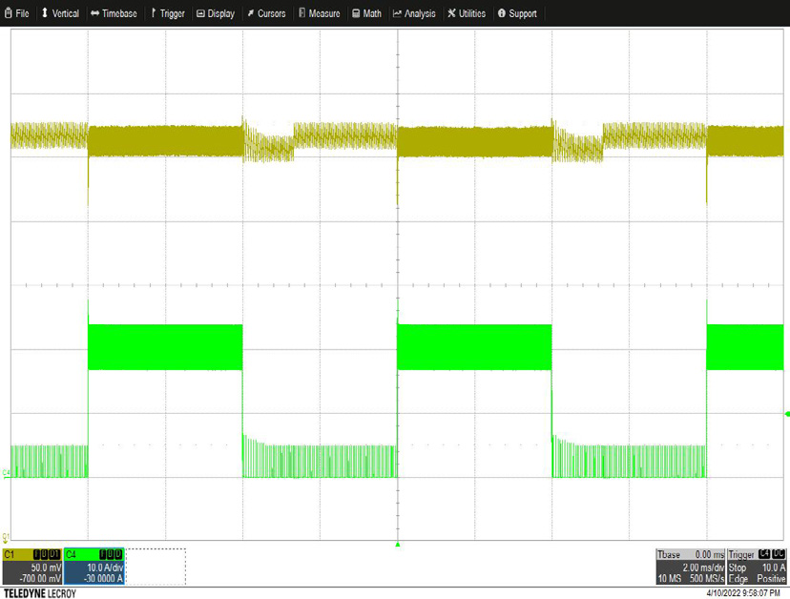Select the C4 ground level indicator
790x599 pixels.
[x=7, y=473]
